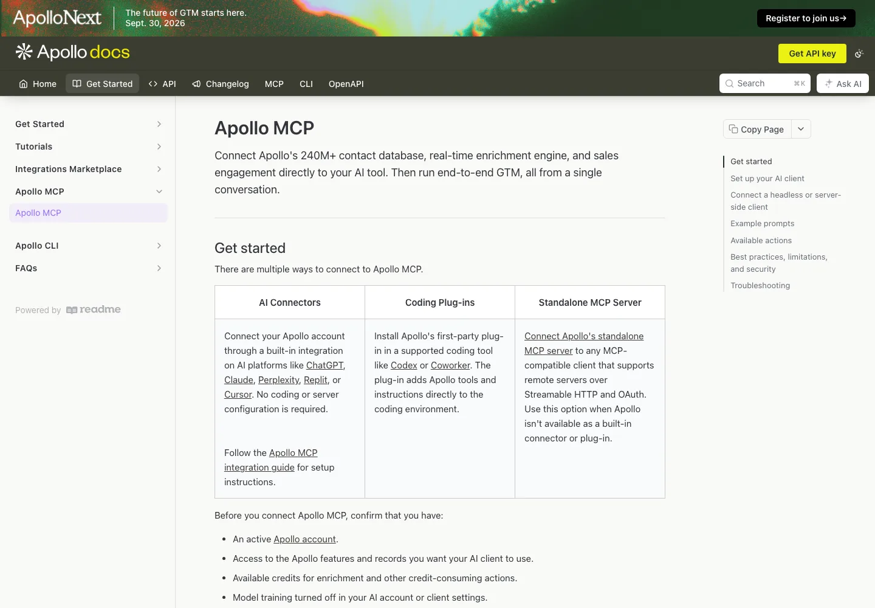The width and height of the screenshot is (875, 608).
Task: Jump to Get started in table of contents
Action: click(751, 162)
